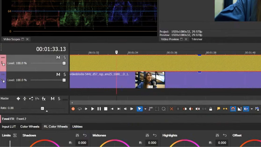Screen dimensions: 261x147
Task: Reset the Highlights color wheel
Action: 225,135
